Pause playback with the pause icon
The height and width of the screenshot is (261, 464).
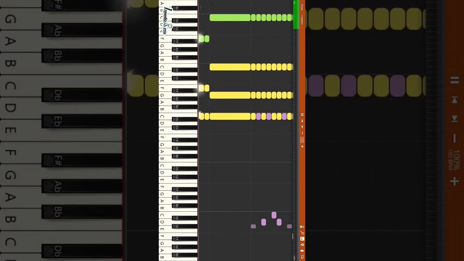pyautogui.click(x=302, y=115)
